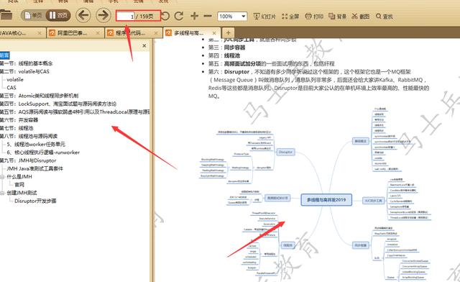Open bookmark 第五节：AQS源码阅读
The width and height of the screenshot is (460, 282).
coord(75,112)
